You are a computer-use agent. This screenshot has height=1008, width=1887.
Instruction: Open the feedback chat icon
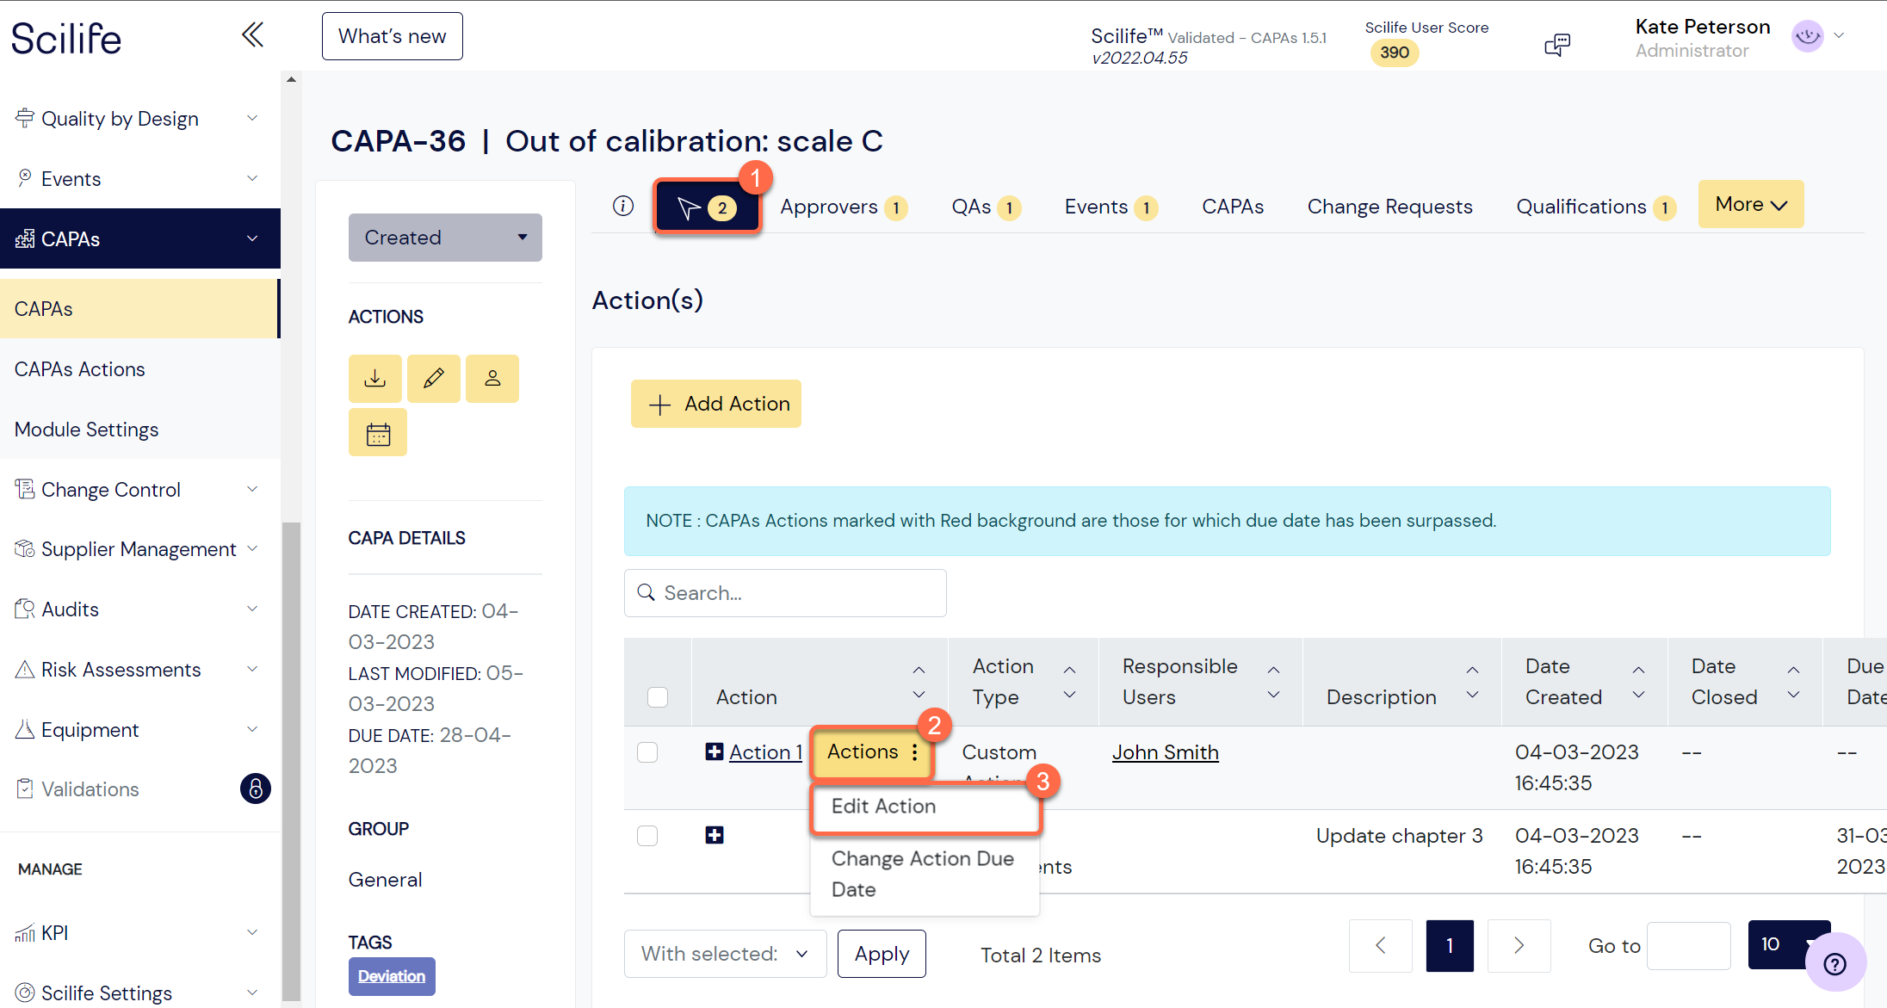pyautogui.click(x=1557, y=45)
